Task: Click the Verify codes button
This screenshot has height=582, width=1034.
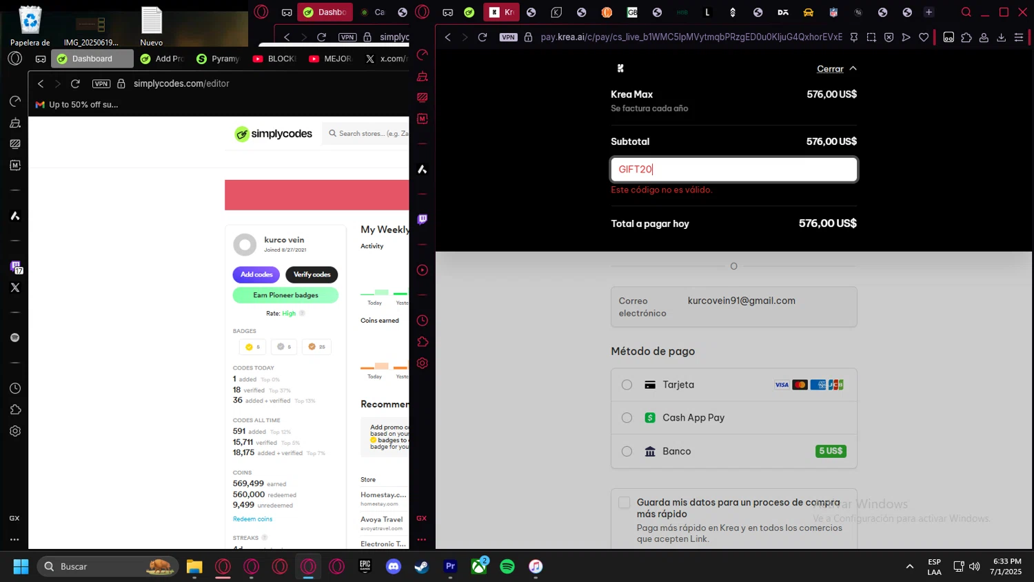Action: pos(312,274)
